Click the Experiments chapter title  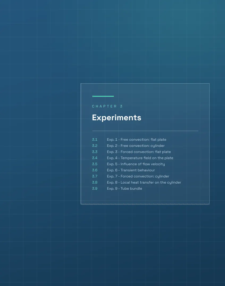116,118
